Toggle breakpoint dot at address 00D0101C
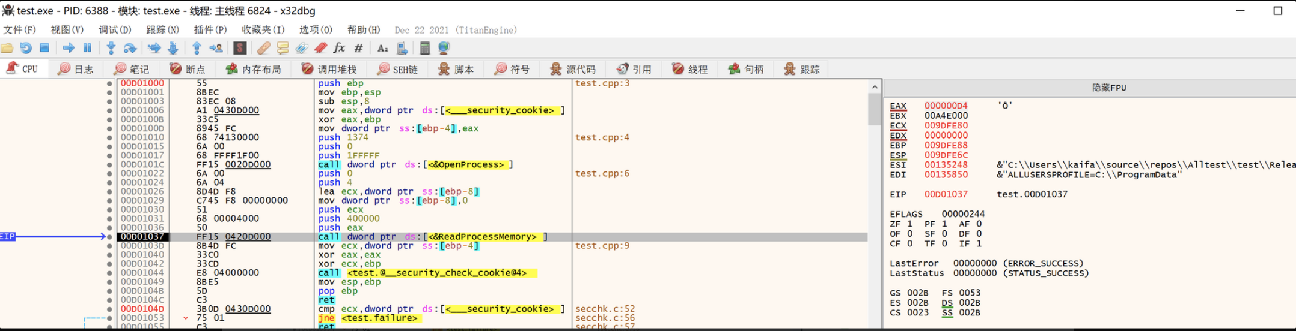Viewport: 1296px width, 331px height. [x=109, y=165]
